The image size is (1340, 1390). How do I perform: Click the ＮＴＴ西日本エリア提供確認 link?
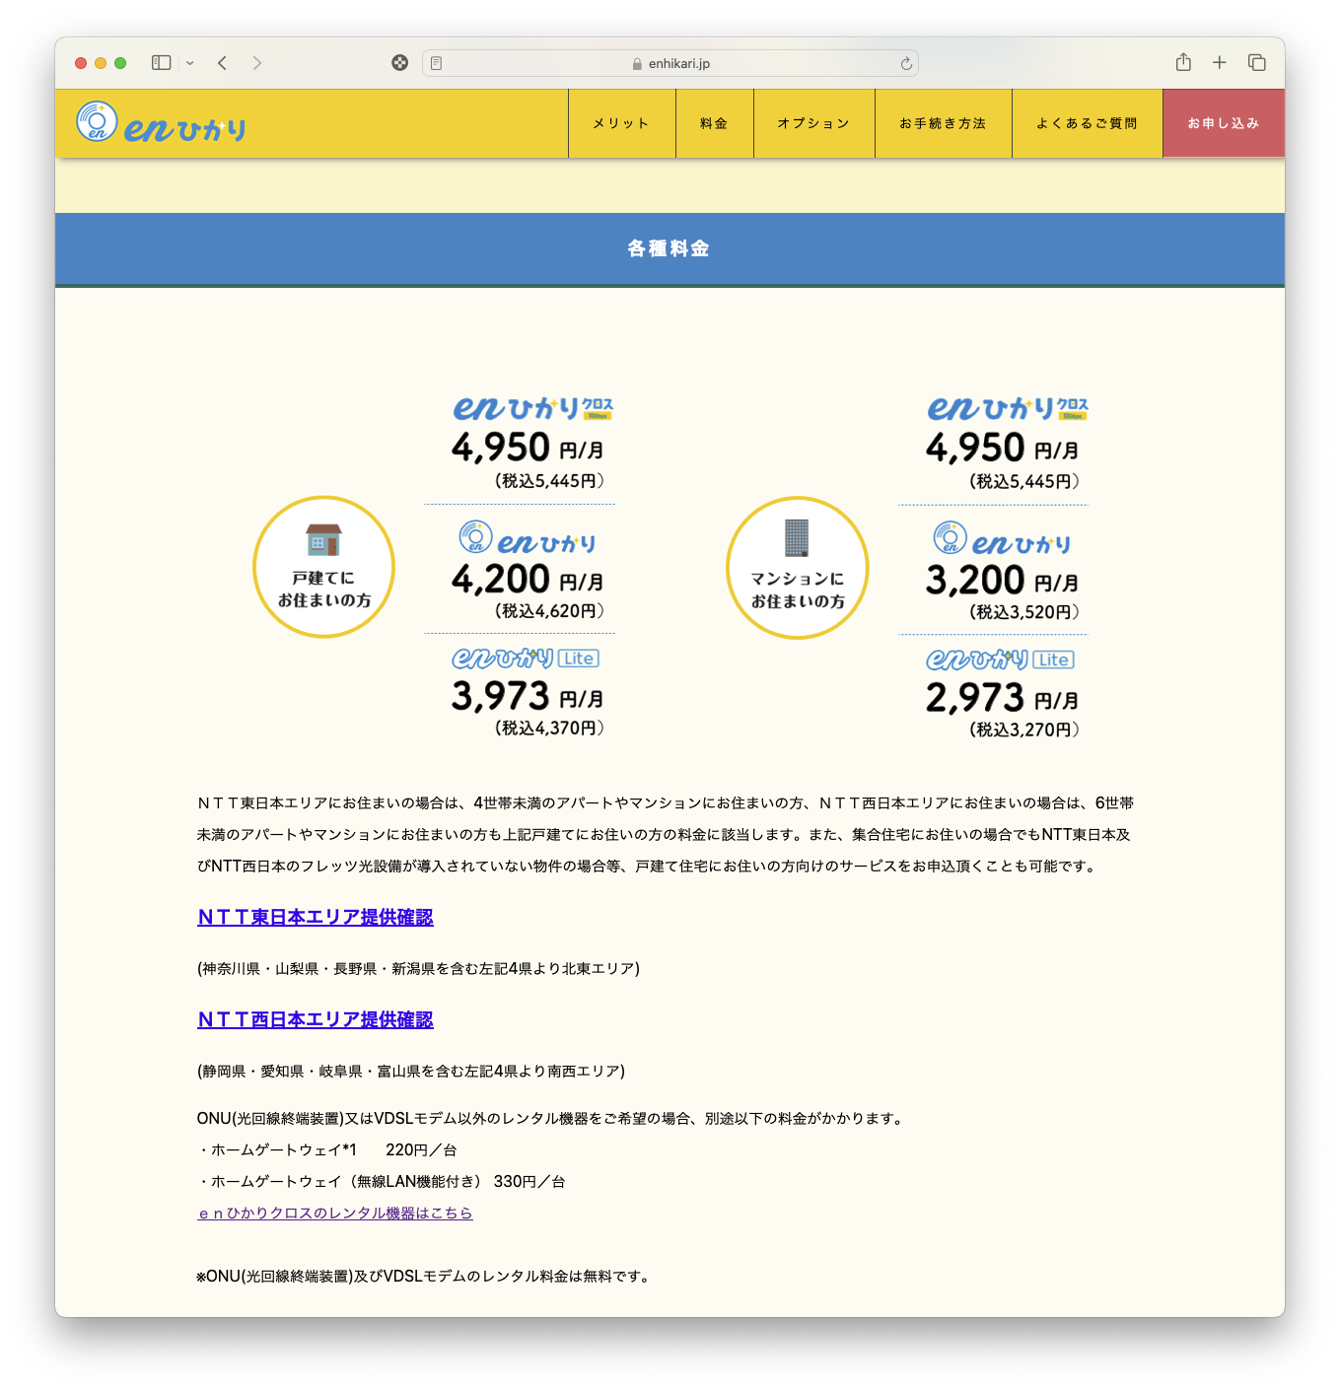click(316, 1019)
